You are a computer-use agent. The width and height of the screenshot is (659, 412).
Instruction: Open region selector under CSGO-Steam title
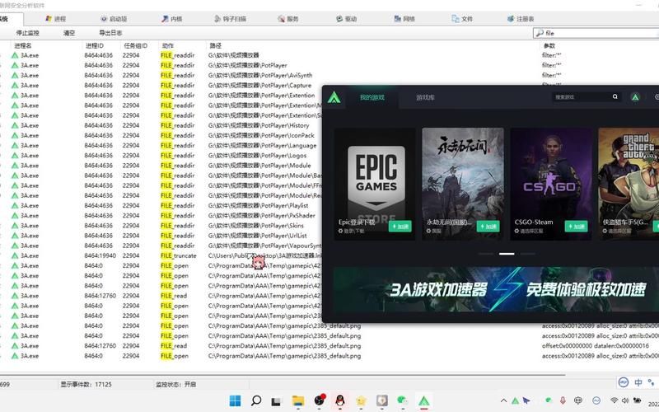click(x=529, y=232)
